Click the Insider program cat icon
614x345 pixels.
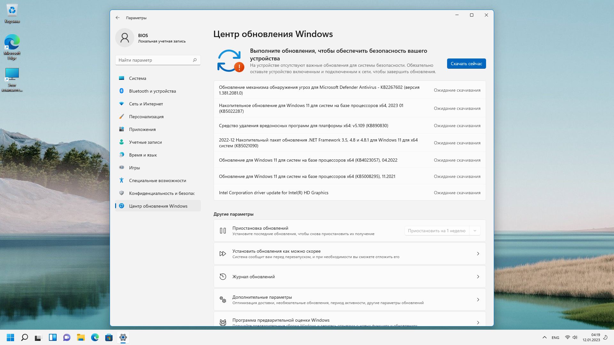pyautogui.click(x=223, y=323)
